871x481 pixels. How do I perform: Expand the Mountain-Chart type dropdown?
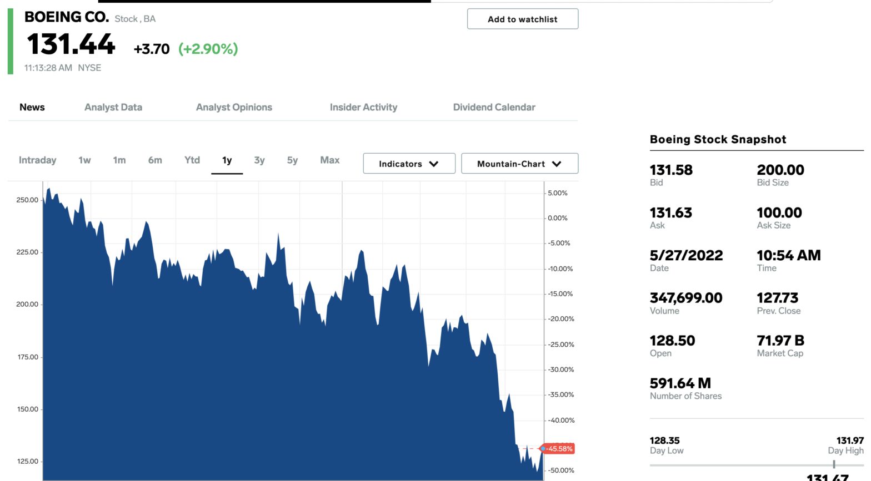[520, 164]
